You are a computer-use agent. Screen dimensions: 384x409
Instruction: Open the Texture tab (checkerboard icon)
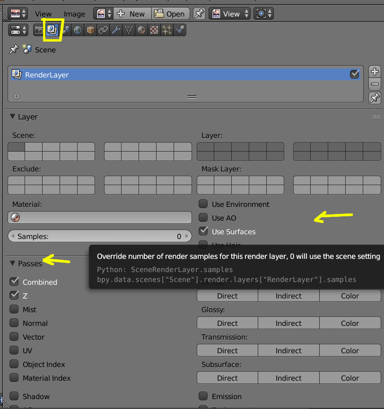(154, 30)
